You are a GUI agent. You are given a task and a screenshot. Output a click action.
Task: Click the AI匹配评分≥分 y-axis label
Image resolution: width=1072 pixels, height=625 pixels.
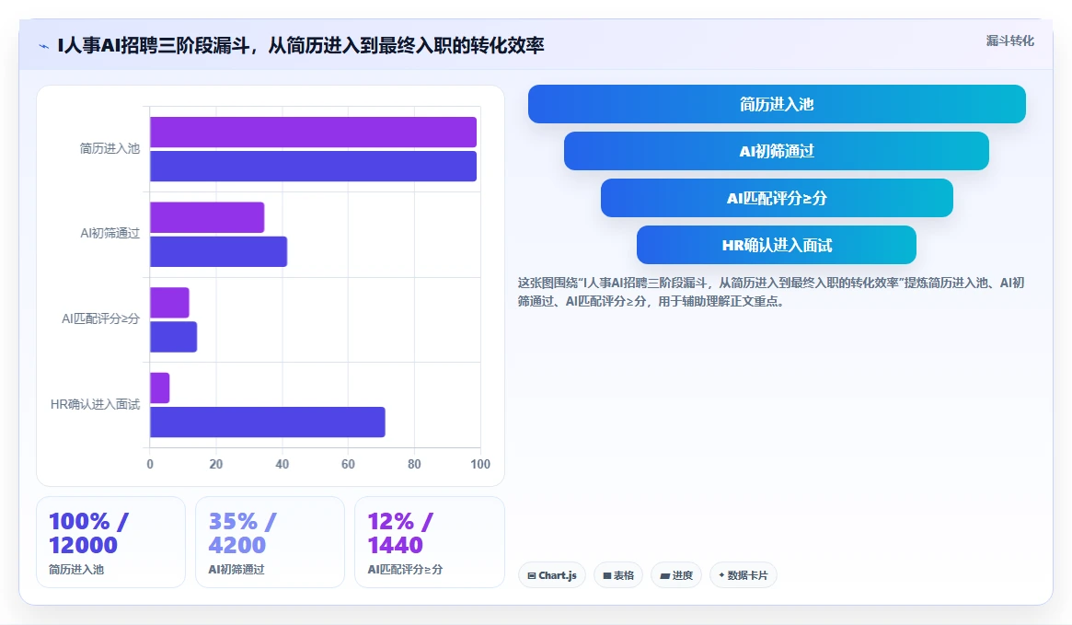click(x=100, y=318)
